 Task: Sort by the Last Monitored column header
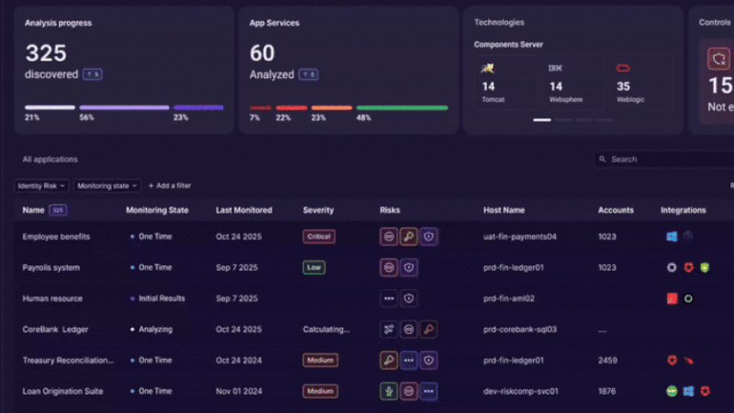(244, 210)
